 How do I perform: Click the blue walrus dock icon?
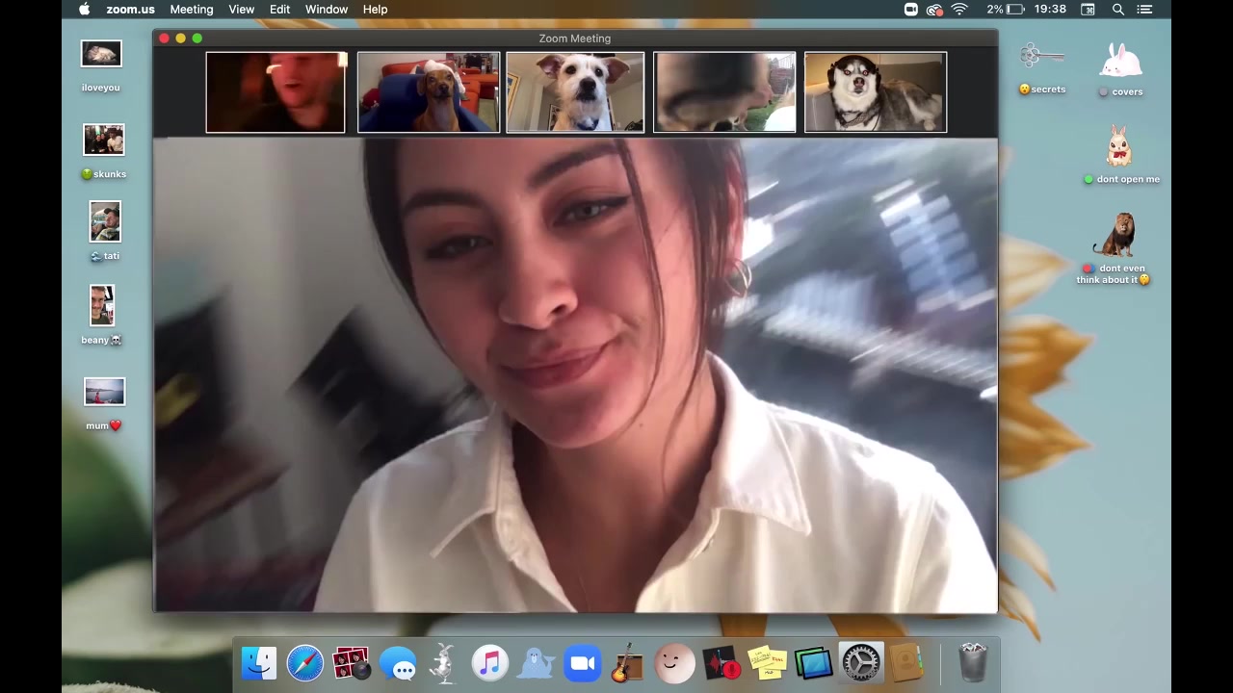point(537,663)
